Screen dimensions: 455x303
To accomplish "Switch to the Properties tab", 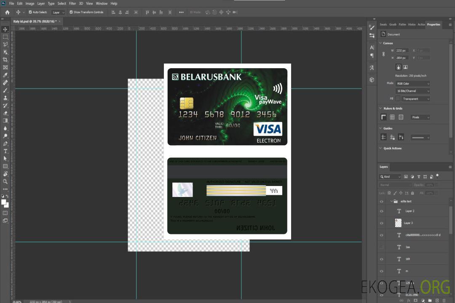I will [434, 24].
